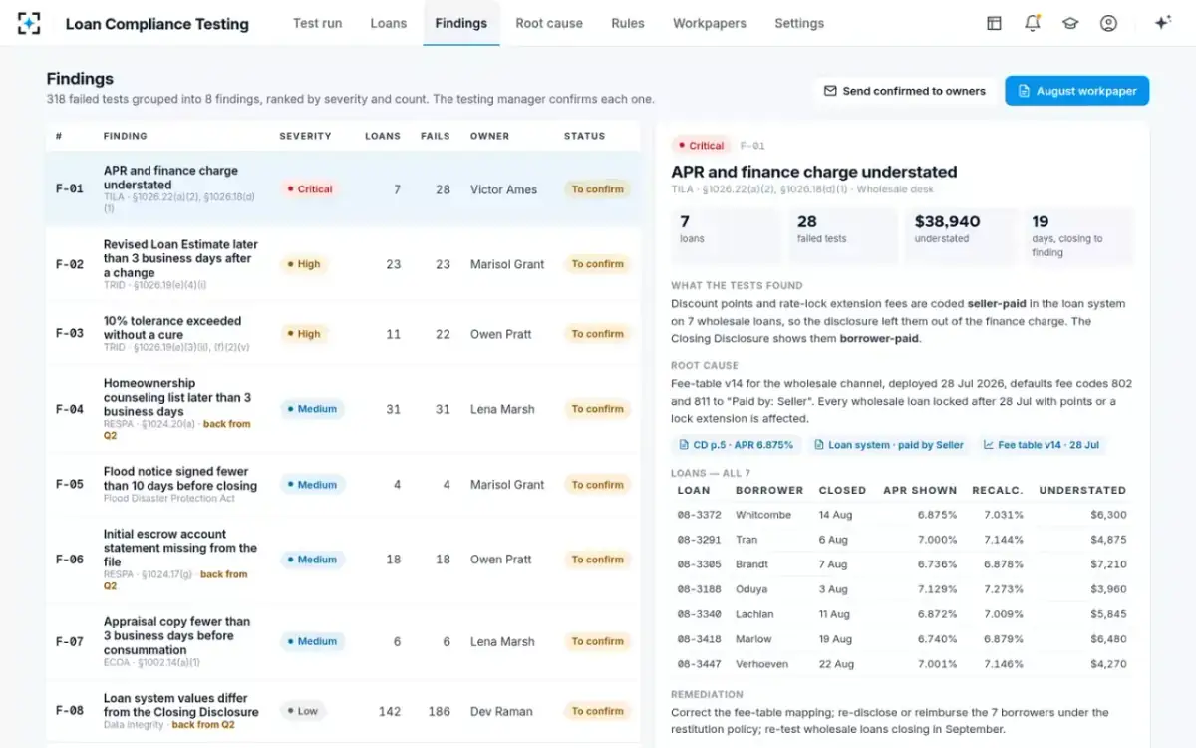1196x748 pixels.
Task: Click the 28 failed tests stat card
Action: [843, 236]
